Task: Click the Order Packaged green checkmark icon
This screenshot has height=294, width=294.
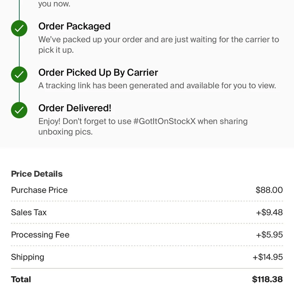Action: click(x=19, y=29)
